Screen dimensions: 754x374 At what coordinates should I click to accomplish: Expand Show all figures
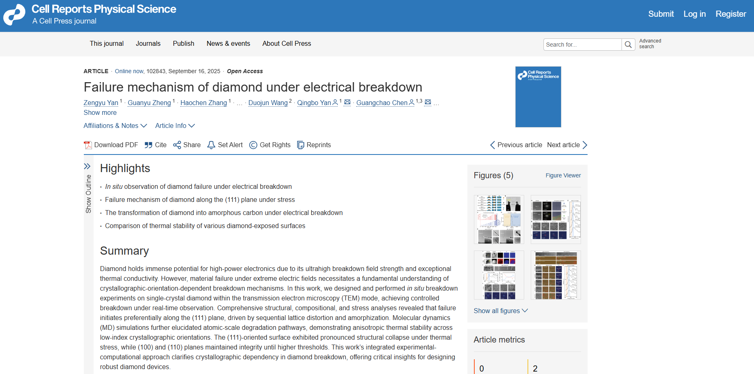pos(500,311)
